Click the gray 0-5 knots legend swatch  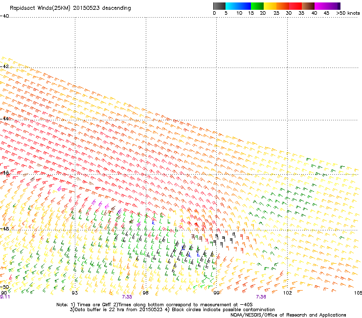point(219,6)
